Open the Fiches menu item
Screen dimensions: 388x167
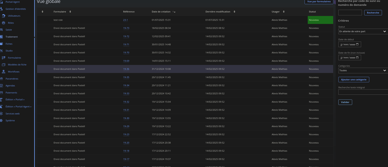pyautogui.click(x=9, y=44)
